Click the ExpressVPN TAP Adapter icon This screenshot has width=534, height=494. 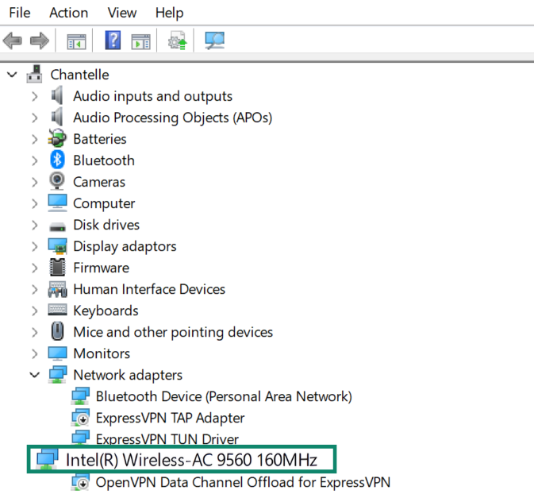(x=80, y=418)
